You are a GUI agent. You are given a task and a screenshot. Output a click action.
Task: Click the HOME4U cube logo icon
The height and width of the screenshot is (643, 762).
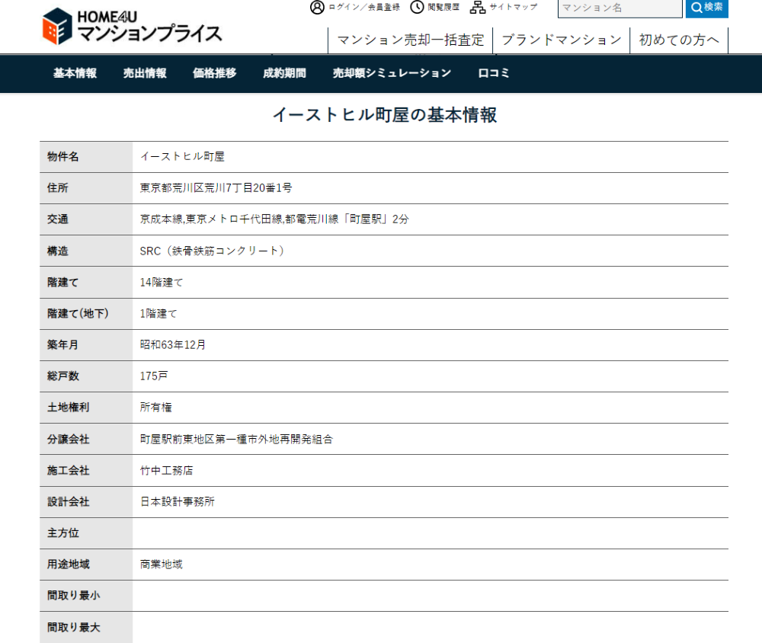coord(57,26)
